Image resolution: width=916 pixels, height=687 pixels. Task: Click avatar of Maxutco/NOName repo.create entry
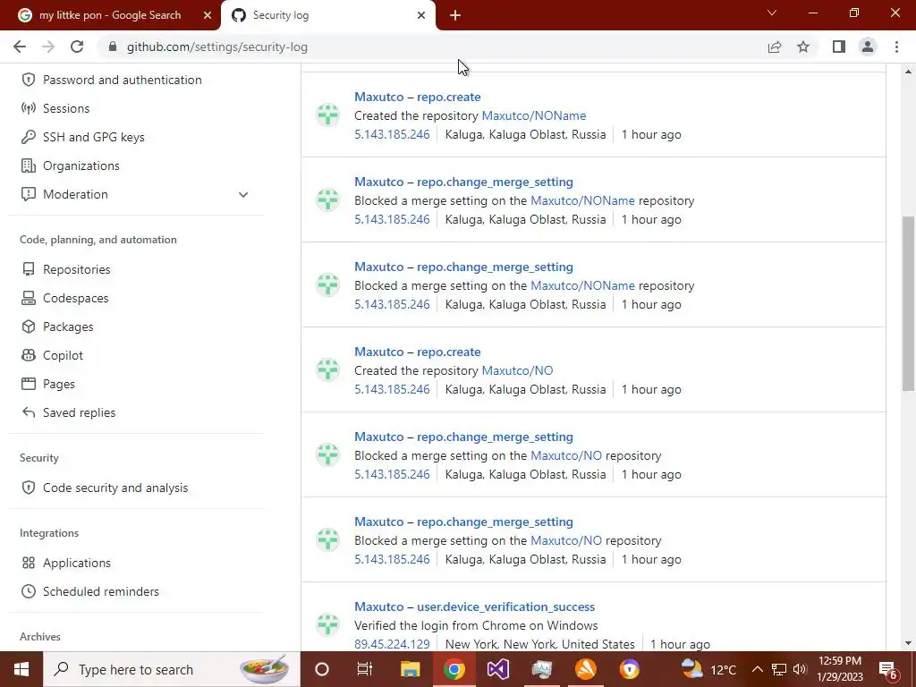327,115
